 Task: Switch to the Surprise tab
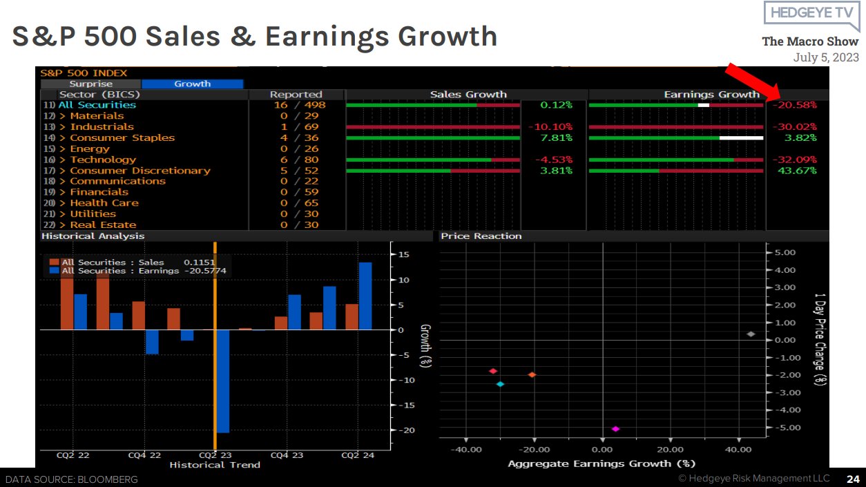(x=90, y=84)
